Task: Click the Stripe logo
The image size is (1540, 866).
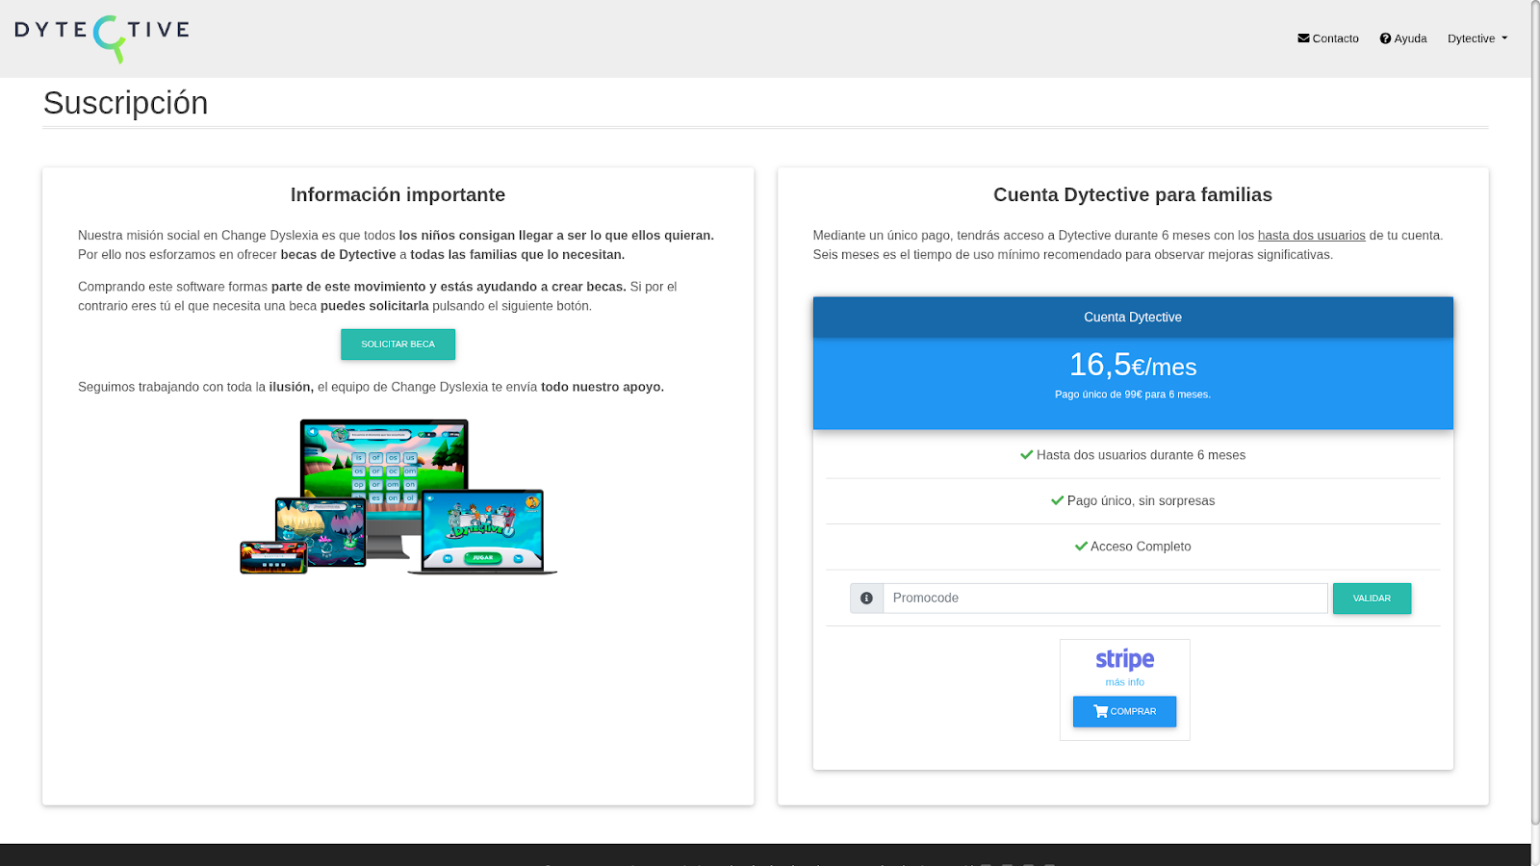Action: (x=1124, y=659)
